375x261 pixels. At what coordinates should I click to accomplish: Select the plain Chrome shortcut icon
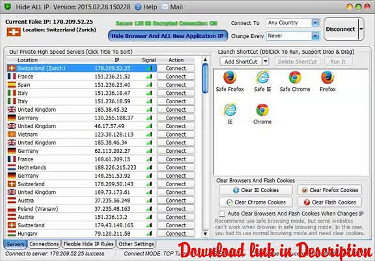tap(262, 110)
